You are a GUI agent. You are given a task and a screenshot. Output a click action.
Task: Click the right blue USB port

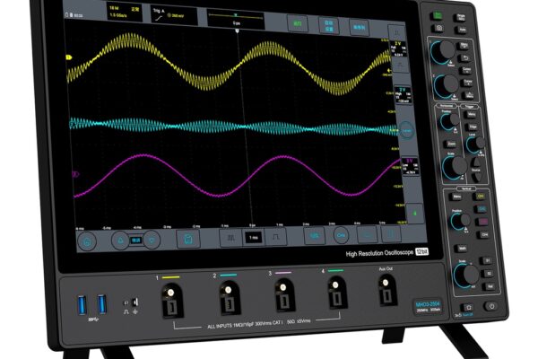coord(102,304)
